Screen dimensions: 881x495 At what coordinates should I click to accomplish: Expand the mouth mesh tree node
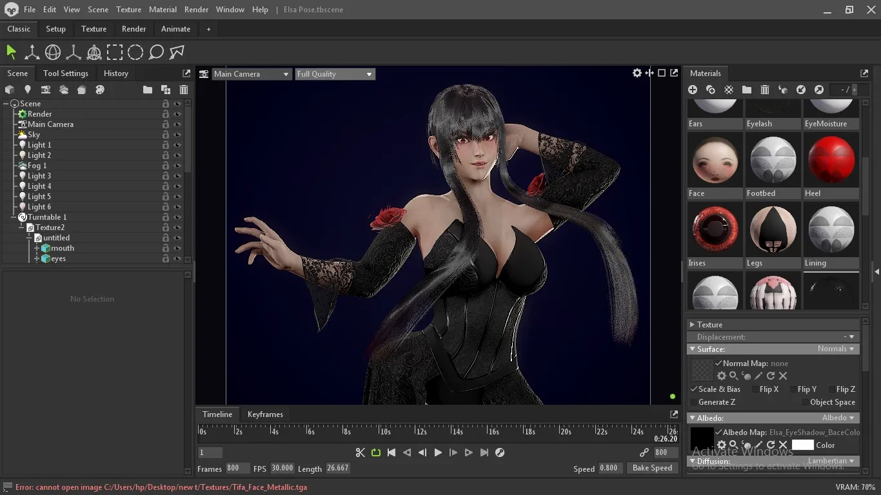pyautogui.click(x=37, y=248)
